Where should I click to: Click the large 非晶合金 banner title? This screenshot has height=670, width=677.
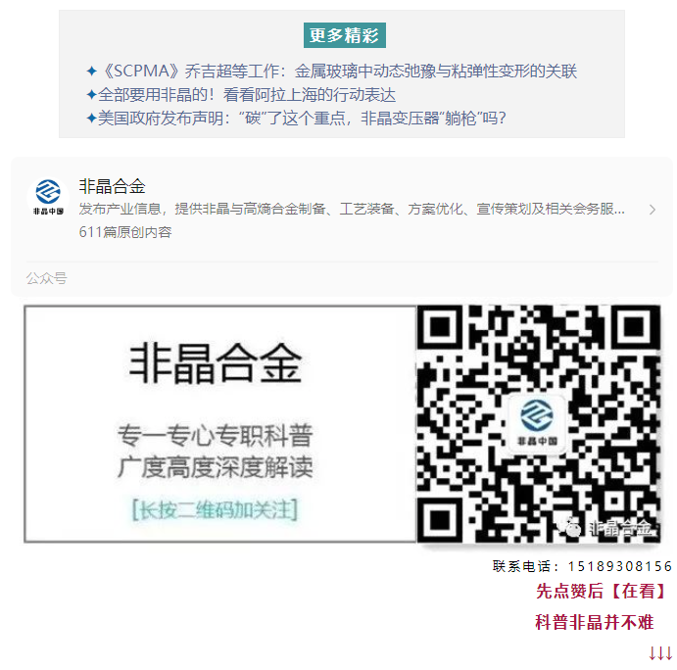tap(215, 364)
